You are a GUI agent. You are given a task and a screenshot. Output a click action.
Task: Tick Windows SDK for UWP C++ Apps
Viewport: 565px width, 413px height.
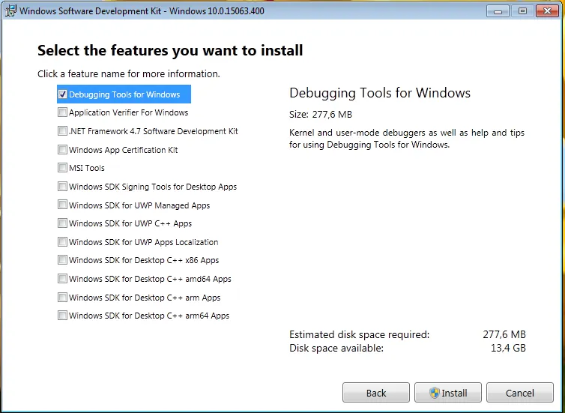point(62,223)
